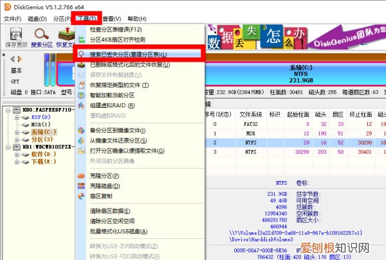Click the Search Partition (搜索分区) magnifier icon
Image resolution: width=386 pixels, height=260 pixels.
41,34
